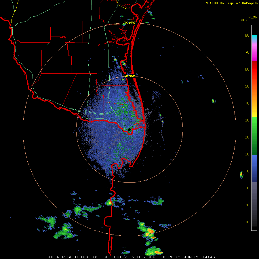Click the 60 dBZ scale value

pyautogui.click(x=247, y=69)
